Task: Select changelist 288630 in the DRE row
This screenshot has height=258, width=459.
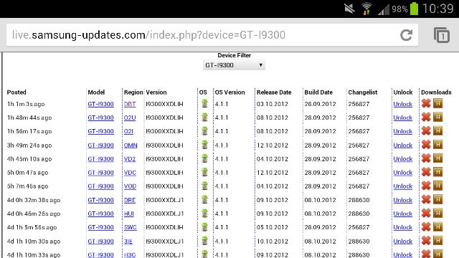Action: click(x=359, y=201)
